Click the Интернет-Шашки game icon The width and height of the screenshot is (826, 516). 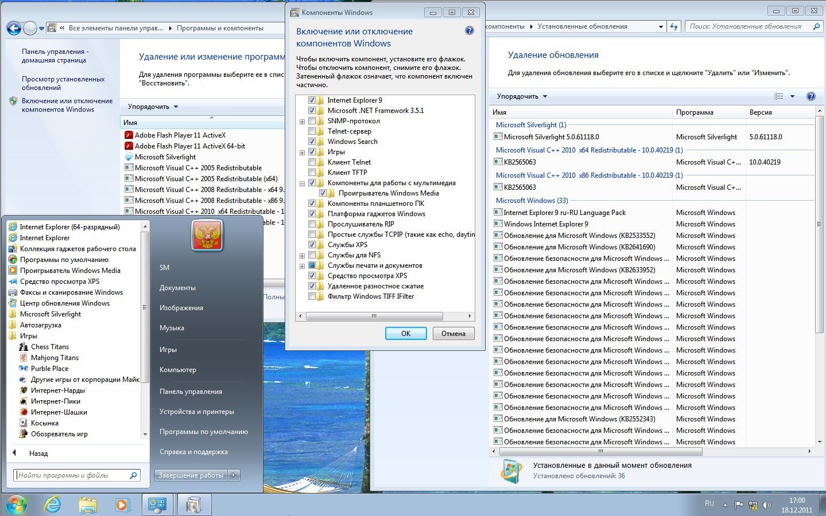tap(24, 412)
